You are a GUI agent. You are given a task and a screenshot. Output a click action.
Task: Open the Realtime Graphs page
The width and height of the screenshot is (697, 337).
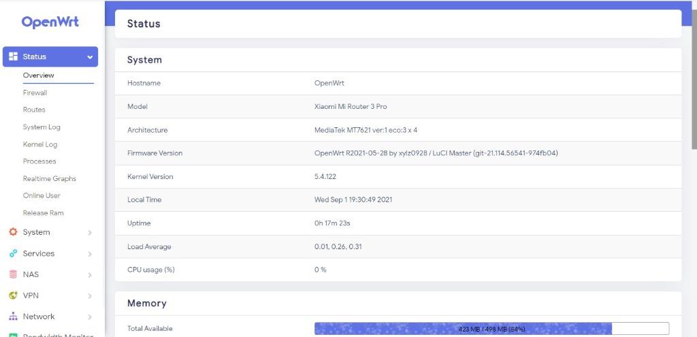[x=49, y=178]
